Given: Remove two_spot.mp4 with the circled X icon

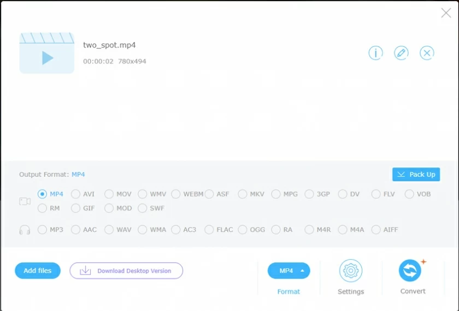Looking at the screenshot, I should (427, 53).
